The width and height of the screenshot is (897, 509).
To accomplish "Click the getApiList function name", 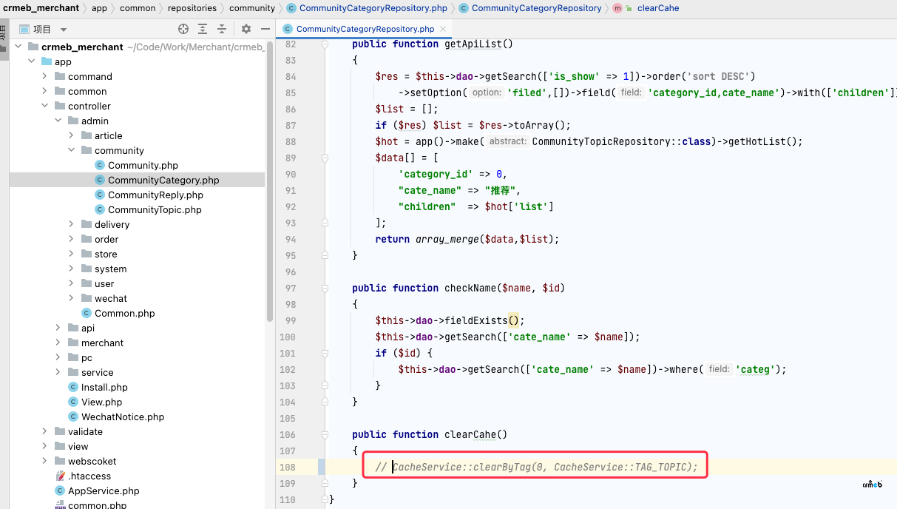I will coord(473,44).
